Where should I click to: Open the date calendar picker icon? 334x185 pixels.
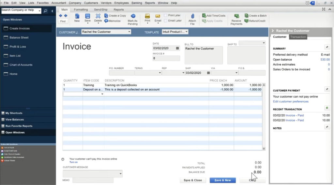pyautogui.click(x=177, y=48)
